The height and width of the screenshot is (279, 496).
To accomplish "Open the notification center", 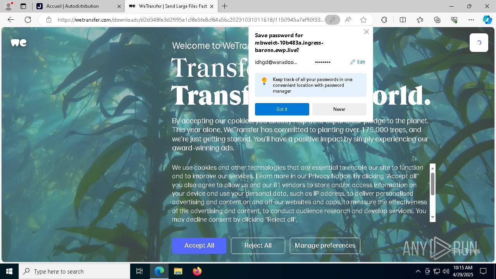I will pyautogui.click(x=483, y=271).
